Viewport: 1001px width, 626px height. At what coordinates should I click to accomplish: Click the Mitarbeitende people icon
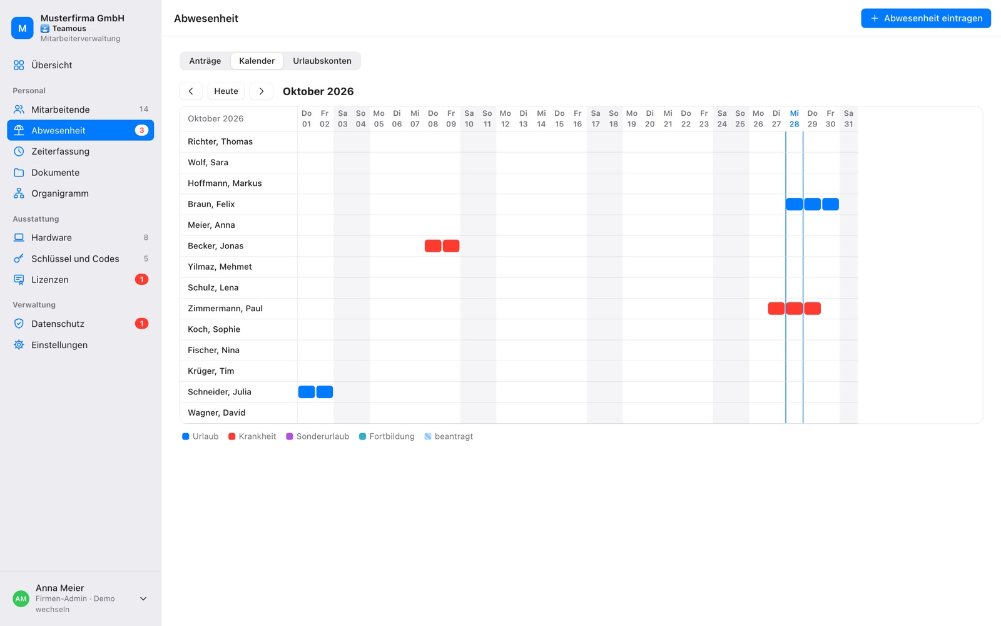click(x=19, y=110)
